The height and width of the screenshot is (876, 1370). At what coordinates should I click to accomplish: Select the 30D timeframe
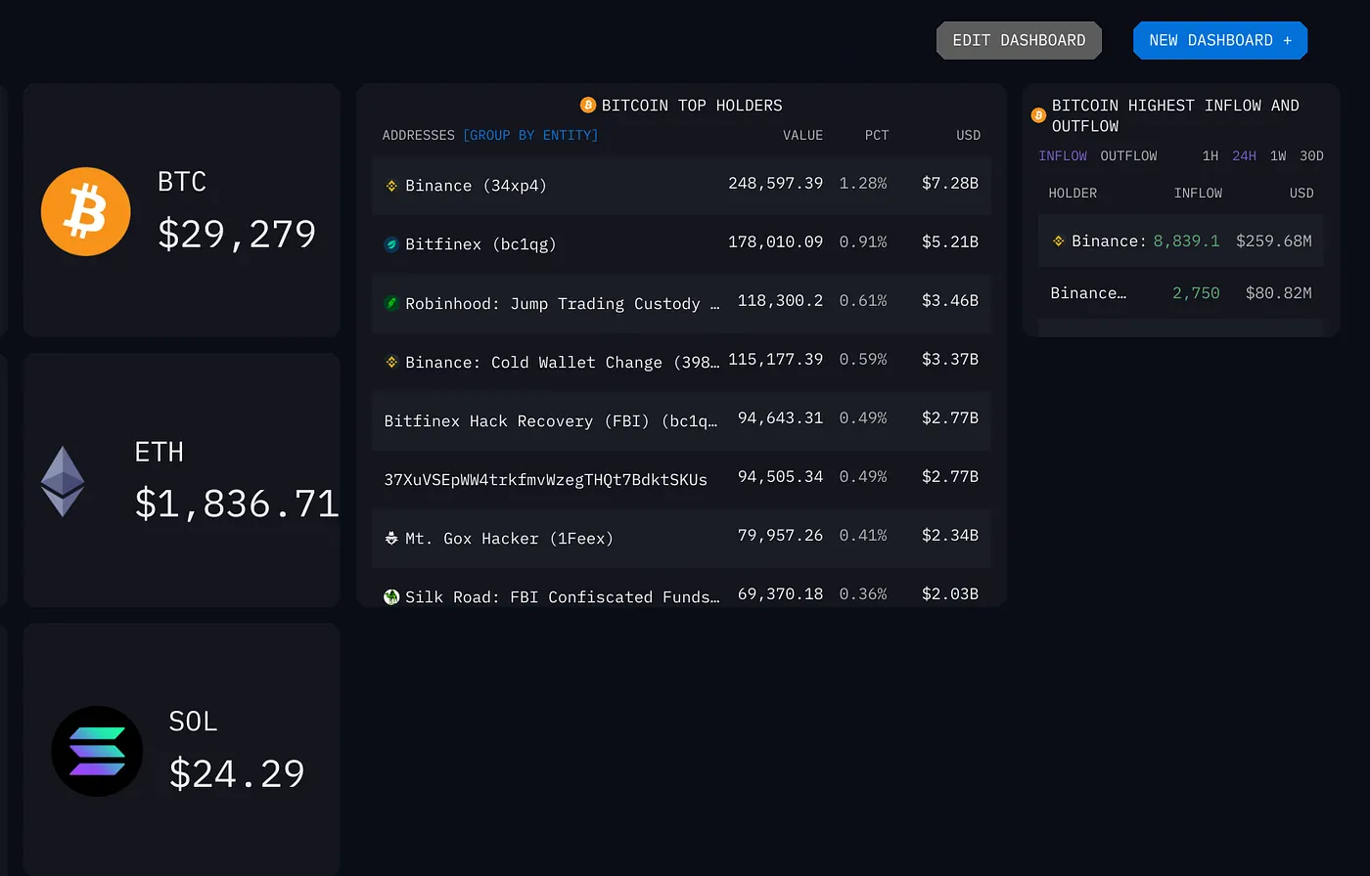point(1311,156)
